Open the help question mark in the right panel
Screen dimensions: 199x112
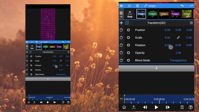pos(191,107)
